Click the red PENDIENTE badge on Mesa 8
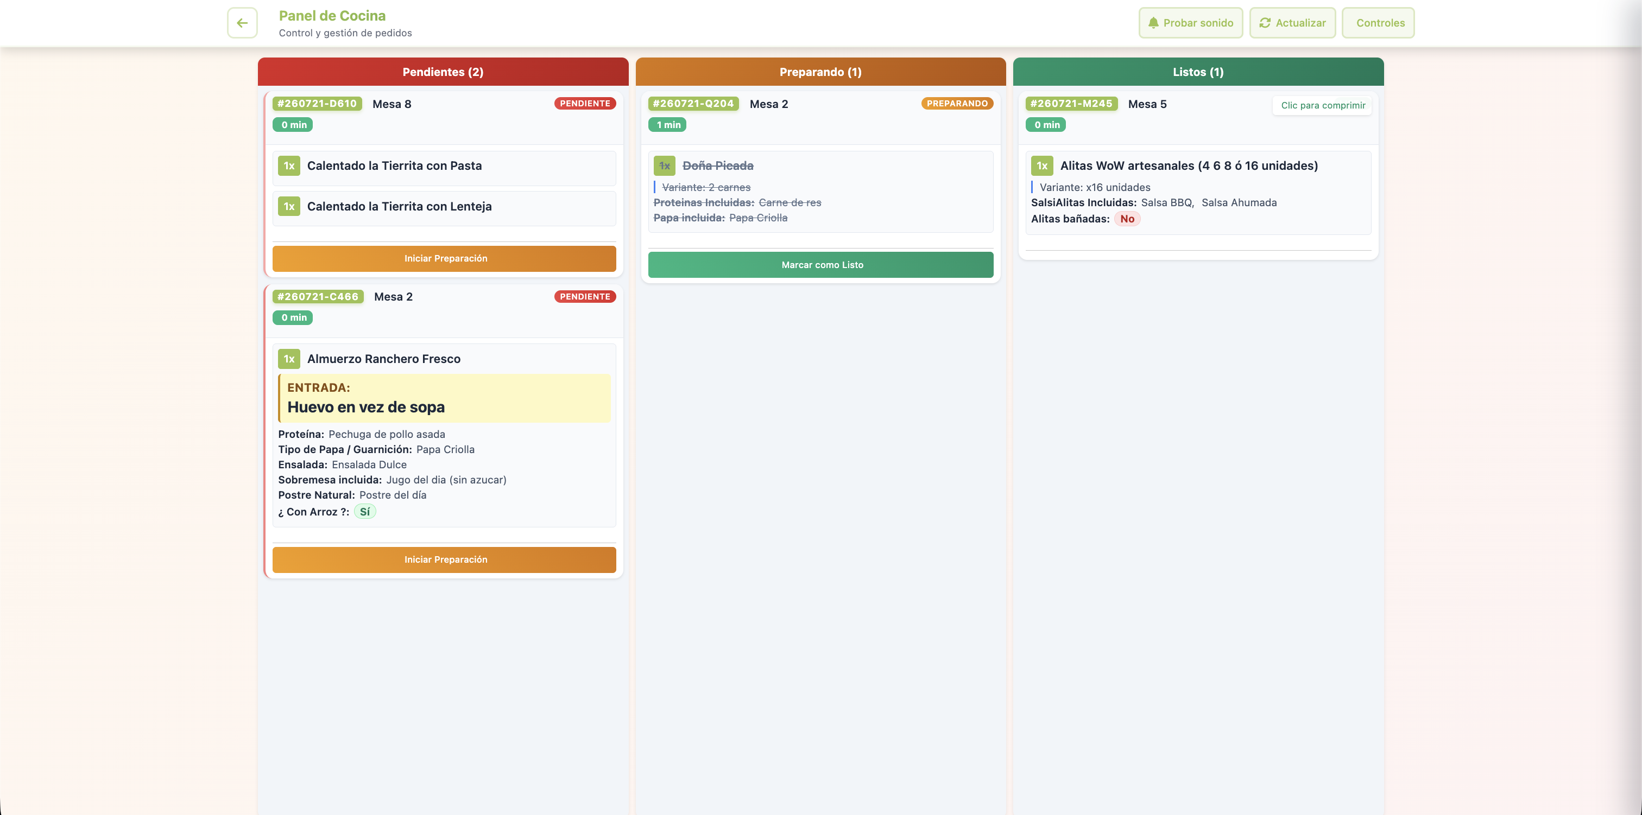 [x=584, y=103]
